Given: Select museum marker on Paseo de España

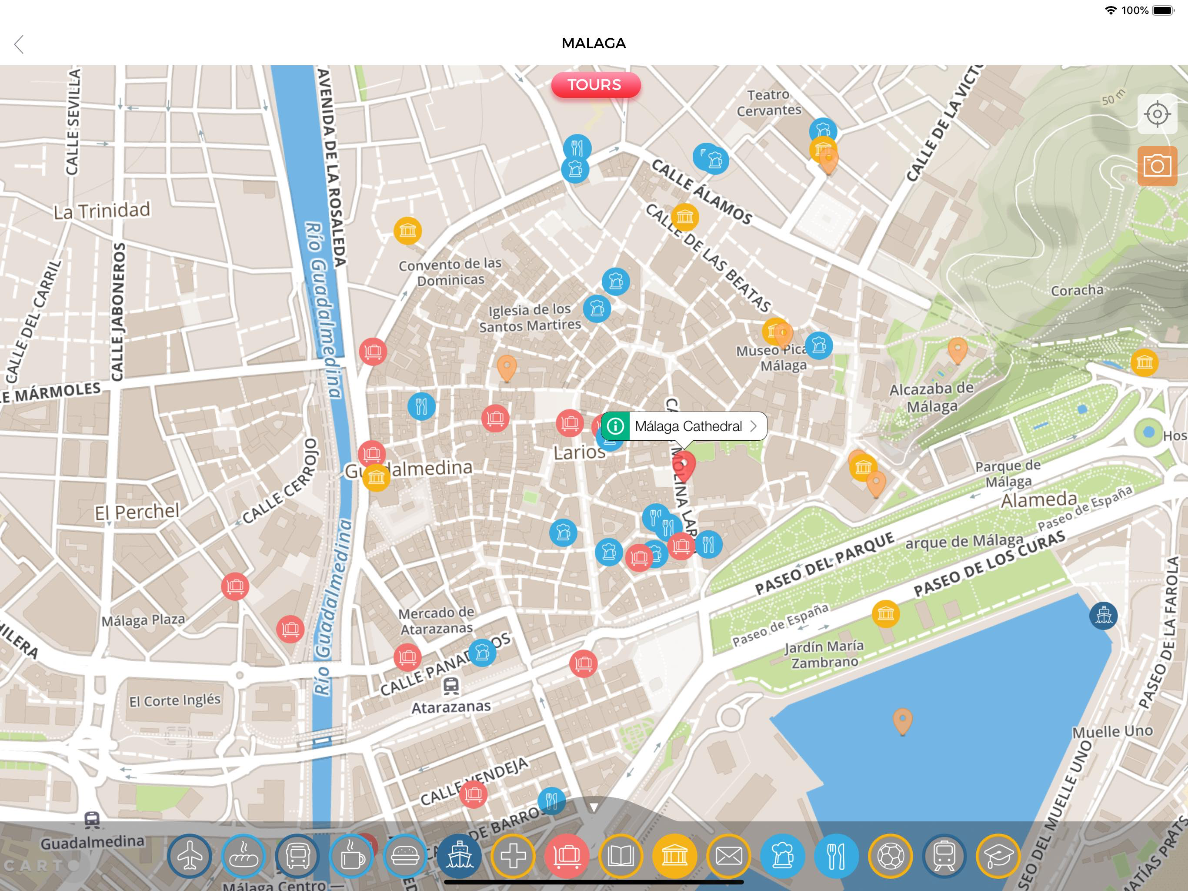Looking at the screenshot, I should 886,614.
